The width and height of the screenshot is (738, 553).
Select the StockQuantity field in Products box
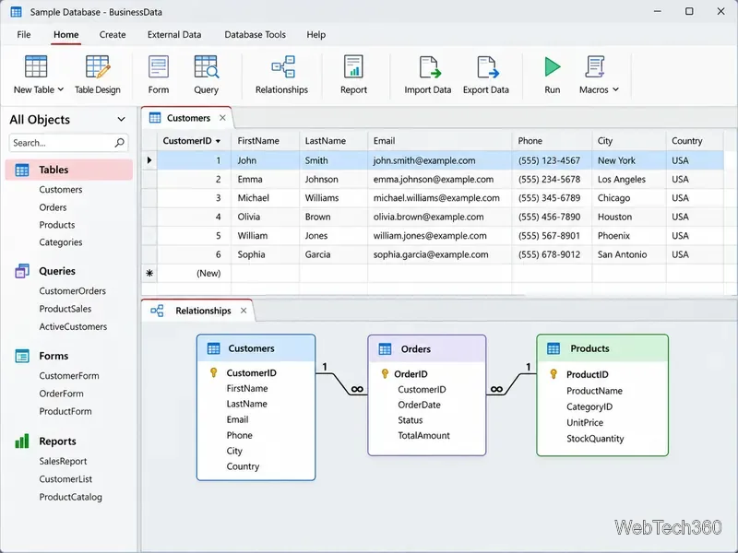tap(595, 439)
